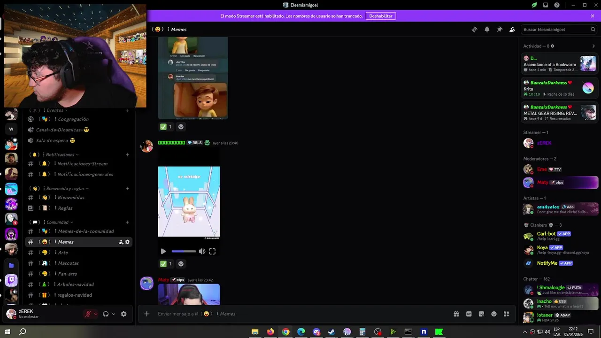Screen dimensions: 601x338
Task: Open video in fullscreen
Action: coord(212,252)
